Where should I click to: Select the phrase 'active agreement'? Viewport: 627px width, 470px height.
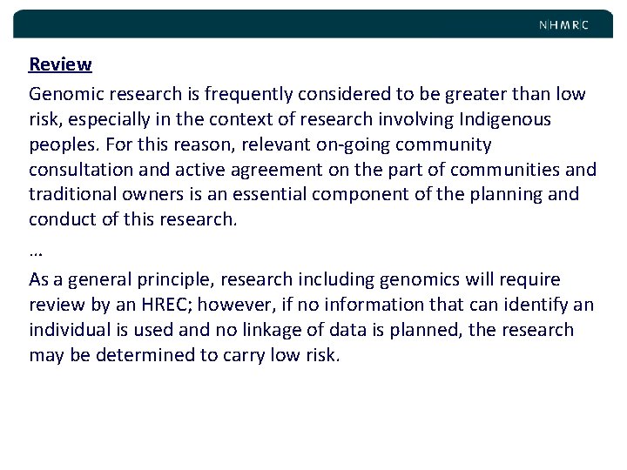click(x=248, y=170)
